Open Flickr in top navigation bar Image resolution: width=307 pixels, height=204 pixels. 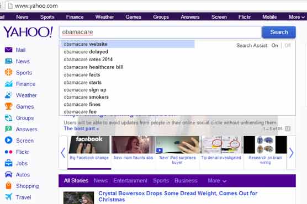coord(245,17)
